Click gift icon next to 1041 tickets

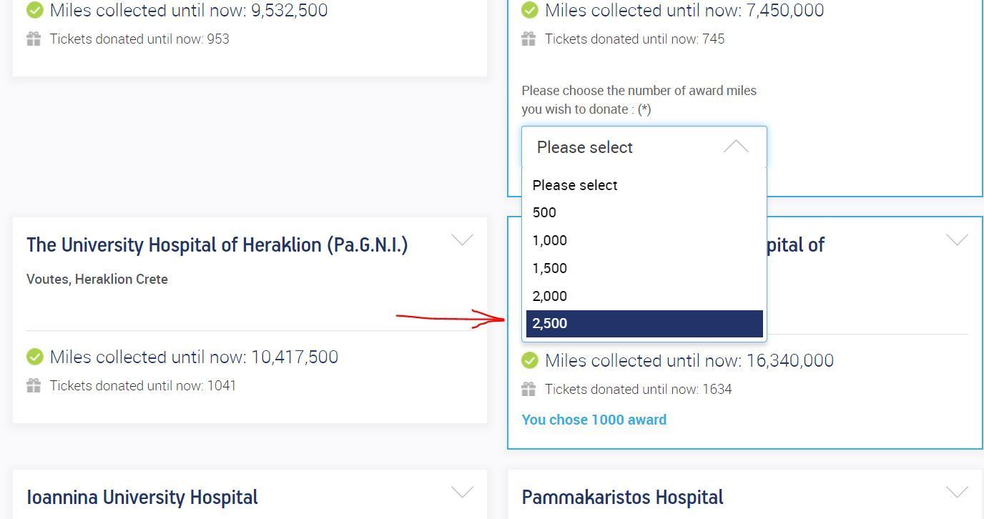coord(34,386)
